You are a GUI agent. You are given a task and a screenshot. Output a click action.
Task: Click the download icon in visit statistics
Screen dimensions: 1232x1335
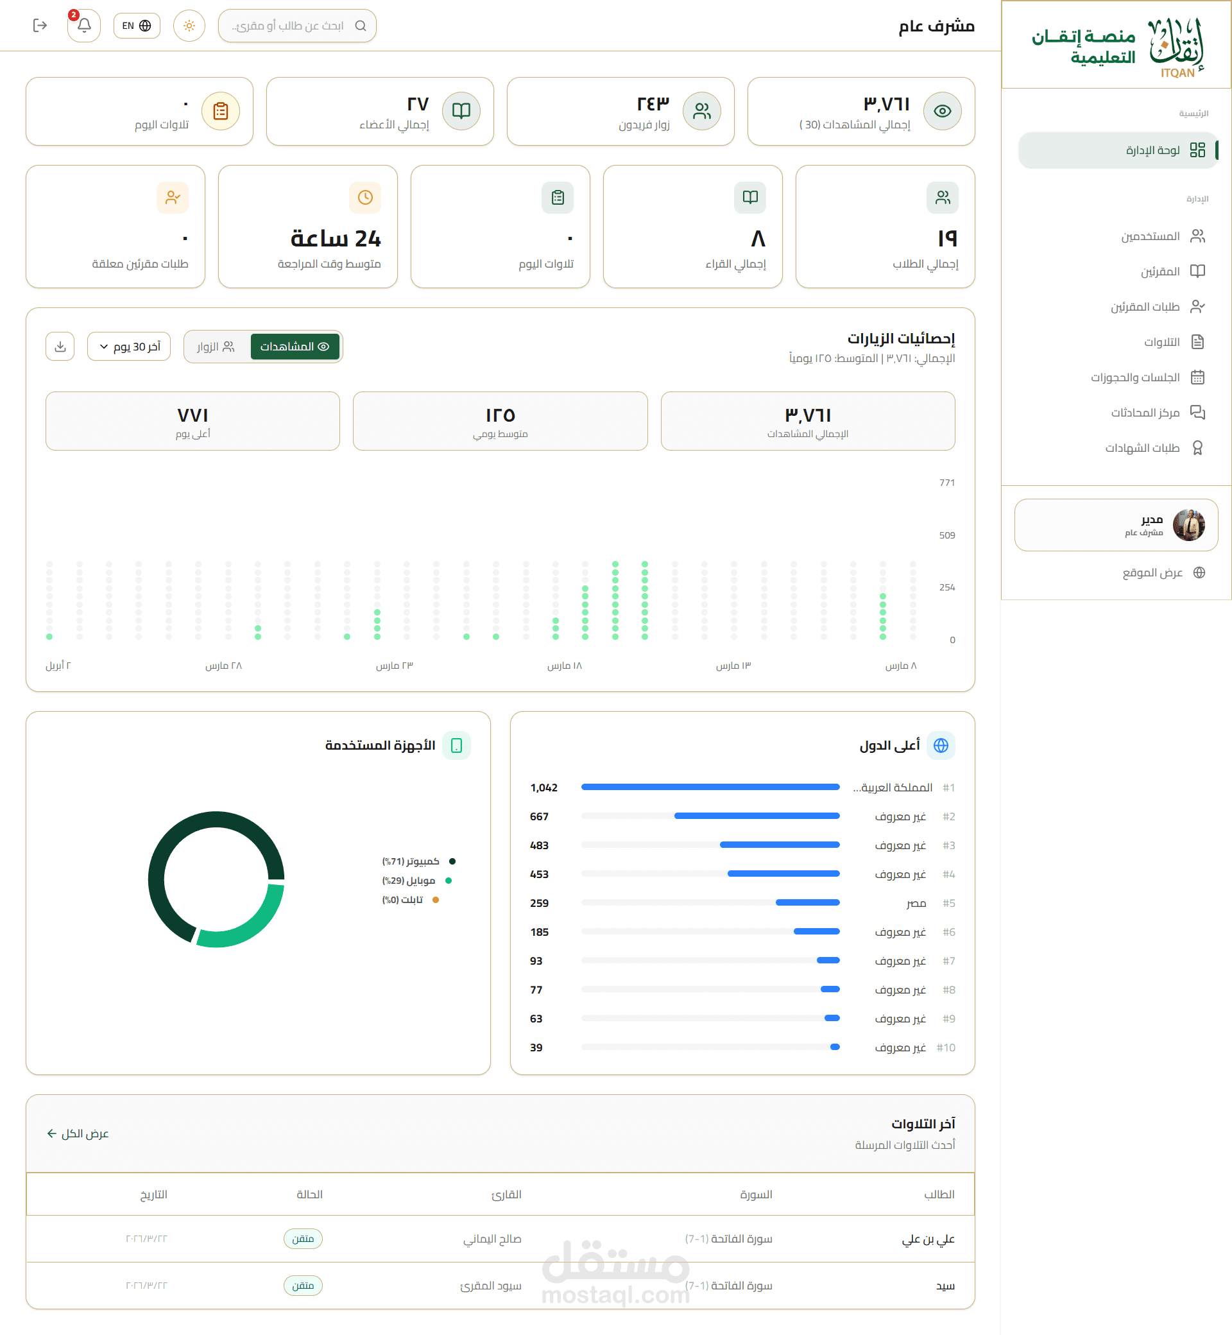60,347
